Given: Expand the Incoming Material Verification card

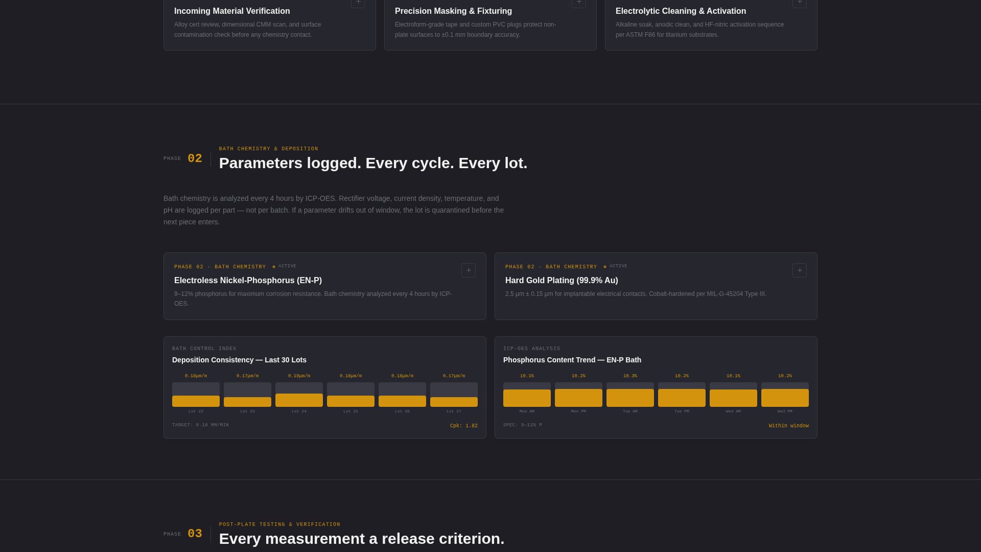Looking at the screenshot, I should coord(358,3).
